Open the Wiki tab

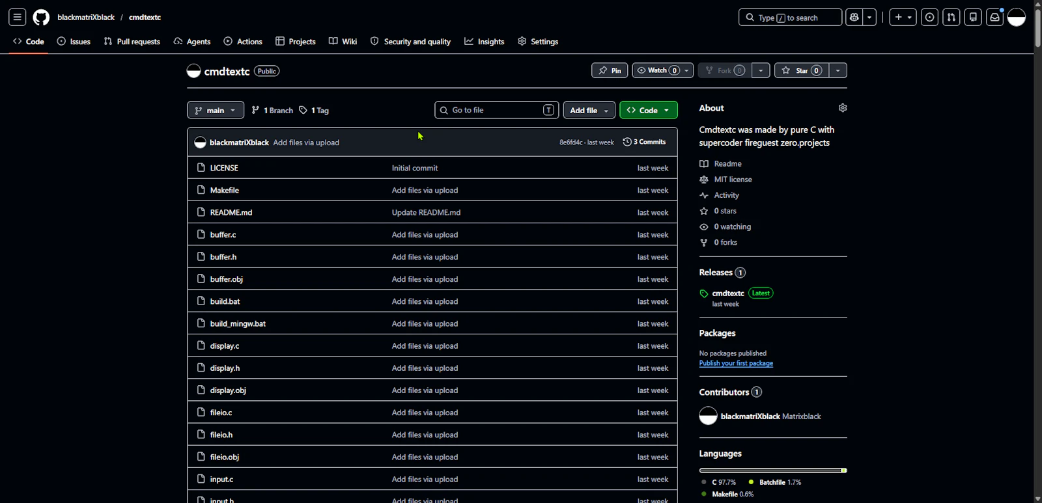[343, 41]
